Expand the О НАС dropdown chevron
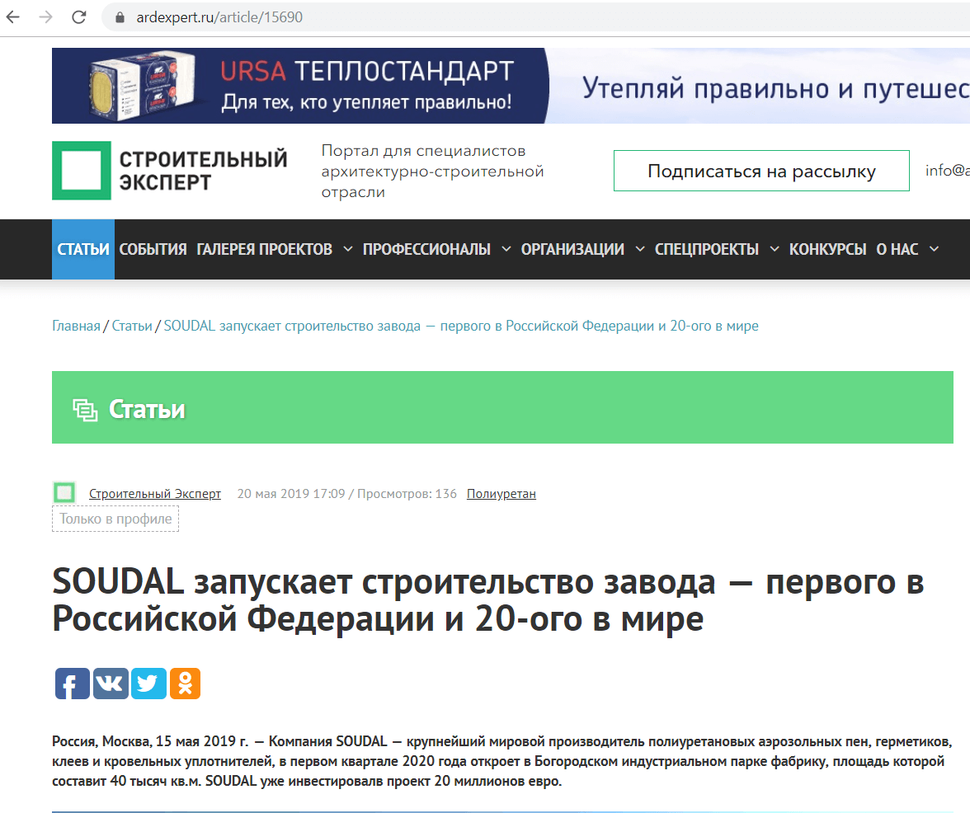The height and width of the screenshot is (813, 970). 934,249
